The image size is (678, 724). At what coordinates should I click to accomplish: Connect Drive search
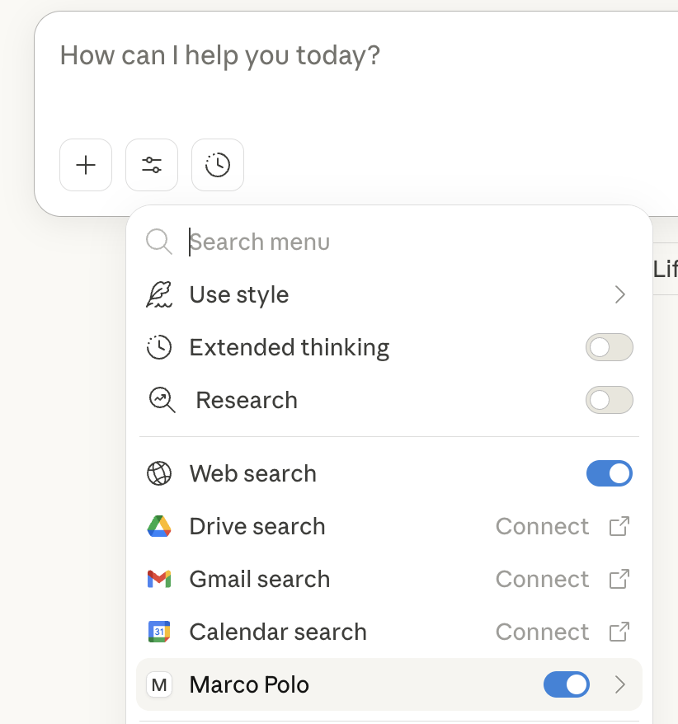coord(542,526)
